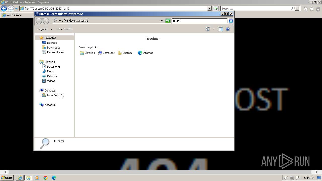This screenshot has width=322, height=181.
Task: Open IE address bar dropdown arrow
Action: click(210, 9)
